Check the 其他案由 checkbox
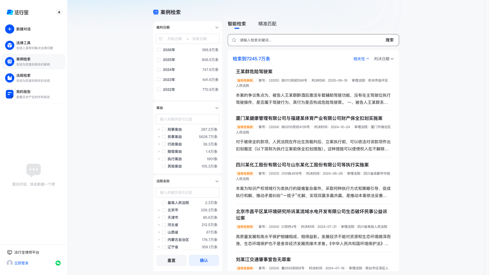Viewport: 489px width, 275px height. 164,166
